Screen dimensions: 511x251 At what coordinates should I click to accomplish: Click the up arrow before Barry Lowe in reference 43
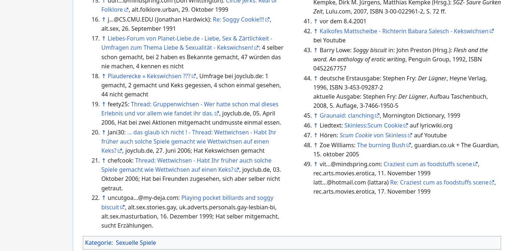point(316,50)
